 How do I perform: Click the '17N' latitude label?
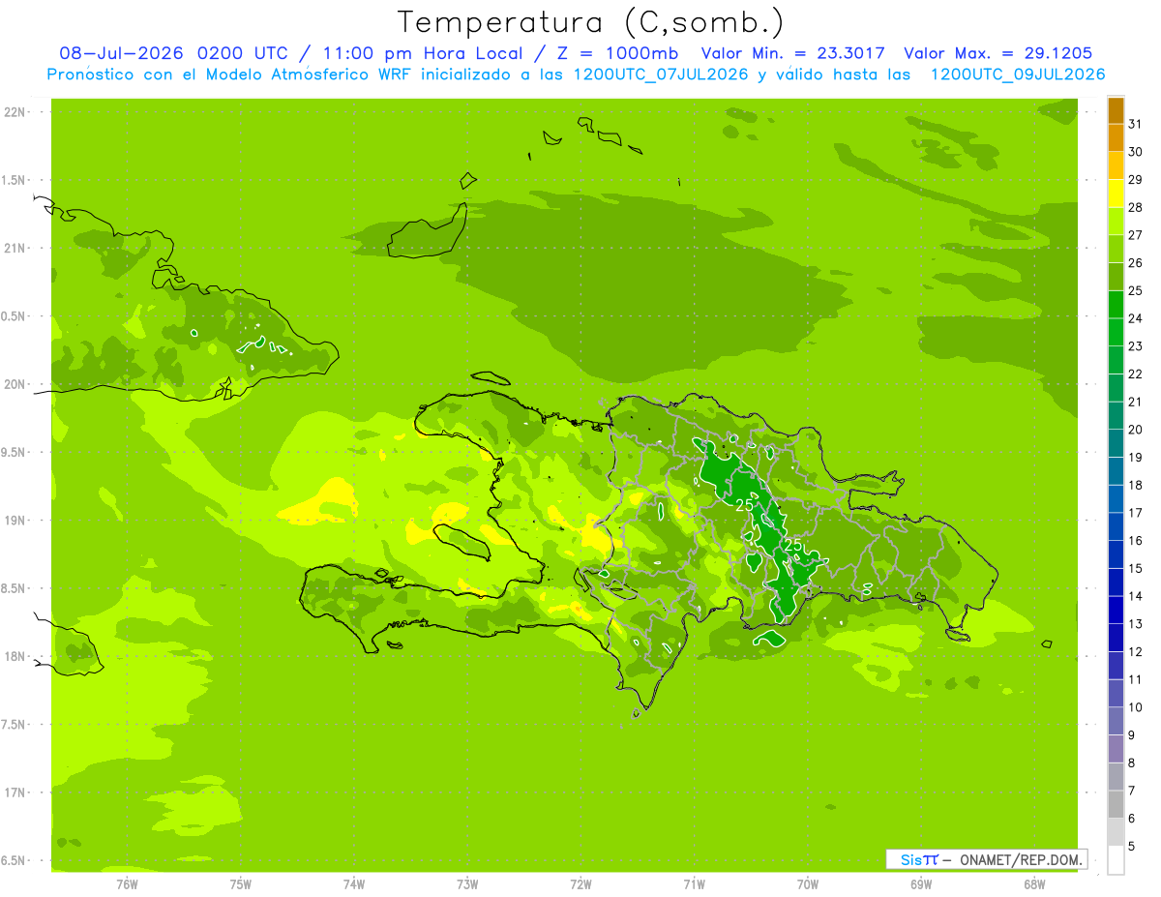pos(14,792)
